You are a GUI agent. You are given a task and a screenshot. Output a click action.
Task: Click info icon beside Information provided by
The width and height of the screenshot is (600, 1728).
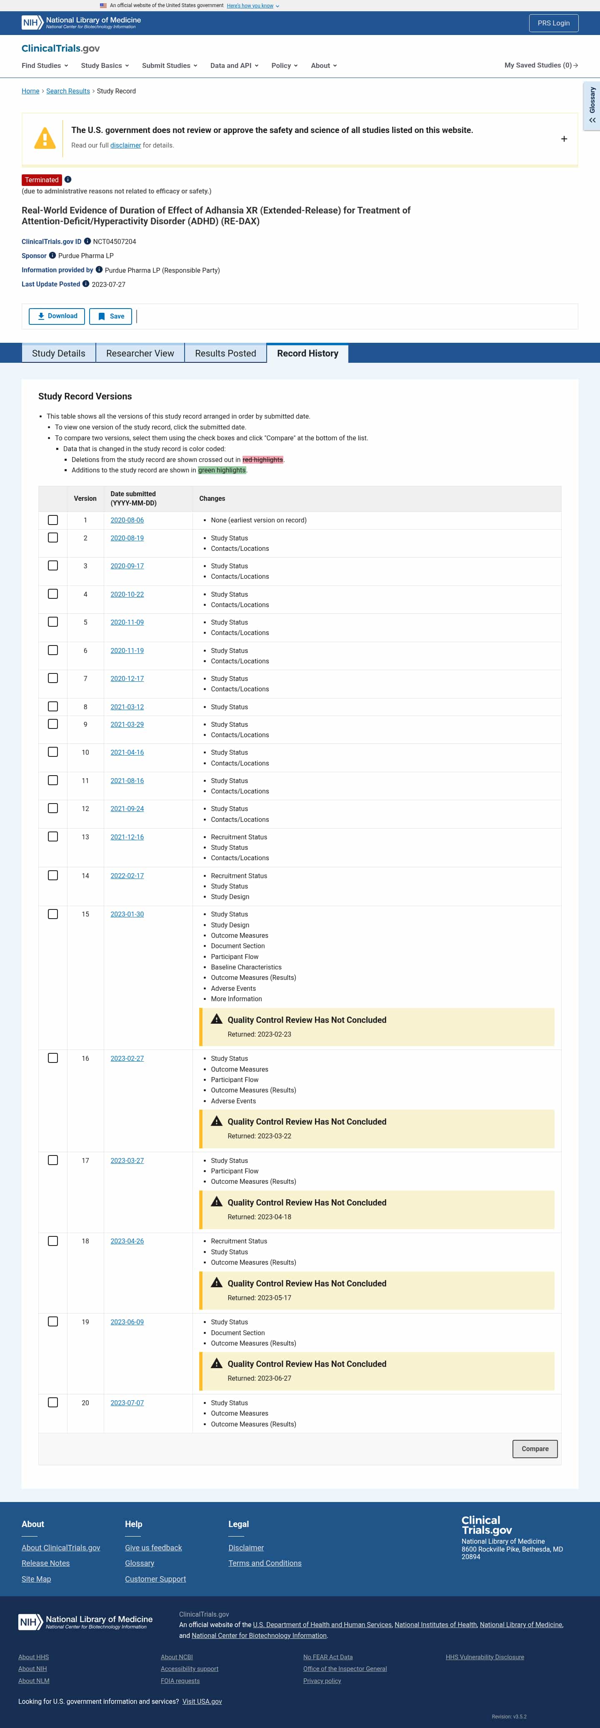pos(99,270)
